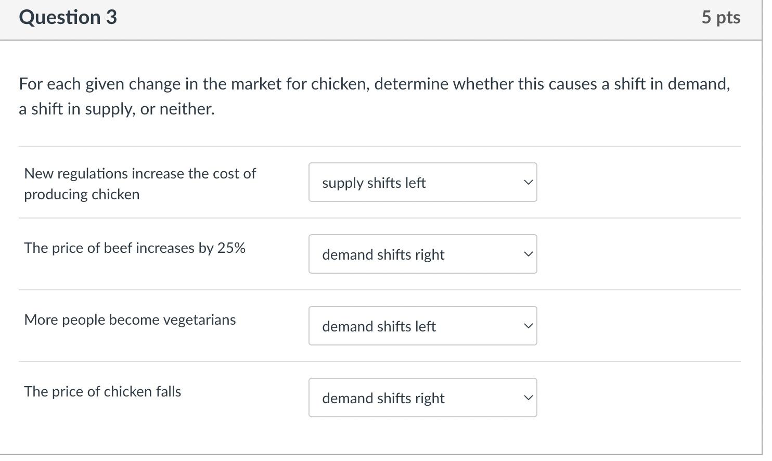772x461 pixels.
Task: Click the chevron on the chicken price falls dropdown
Action: coord(527,398)
